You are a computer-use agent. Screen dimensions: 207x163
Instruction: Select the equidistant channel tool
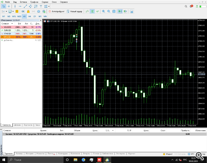[30, 6]
